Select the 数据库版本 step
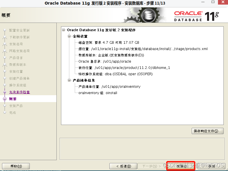Viewport: 228px width, 171px height. coord(18,65)
